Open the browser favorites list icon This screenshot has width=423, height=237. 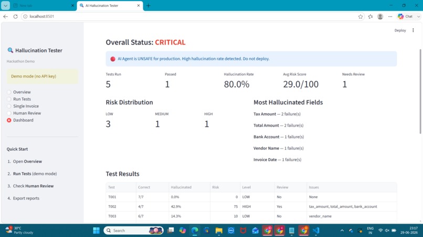click(371, 16)
